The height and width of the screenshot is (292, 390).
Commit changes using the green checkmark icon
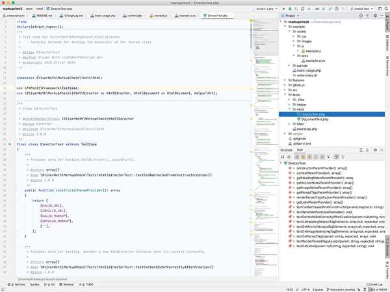[x=330, y=8]
